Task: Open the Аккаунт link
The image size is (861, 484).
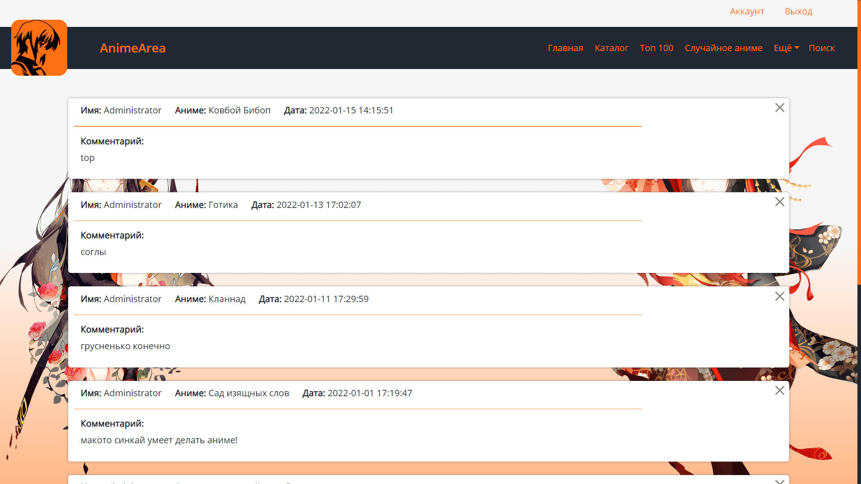Action: point(747,11)
